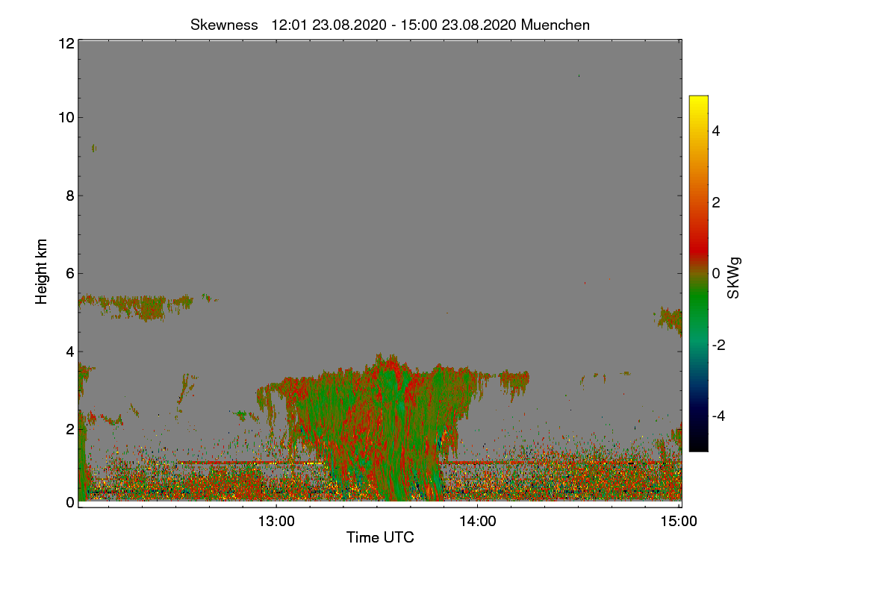Click the Time UTC axis label
This screenshot has width=896, height=597.
380,537
